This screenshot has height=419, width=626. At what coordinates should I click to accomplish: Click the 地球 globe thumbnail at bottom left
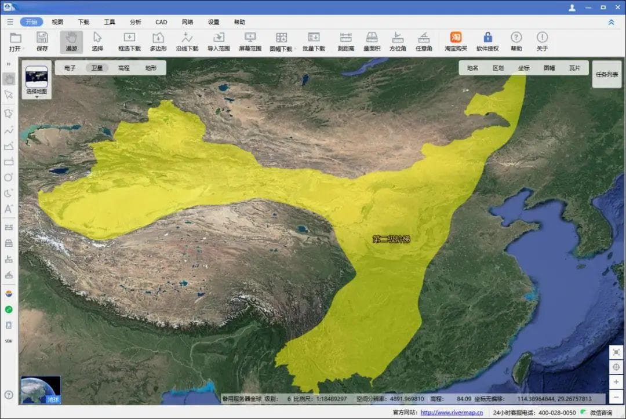click(x=41, y=390)
